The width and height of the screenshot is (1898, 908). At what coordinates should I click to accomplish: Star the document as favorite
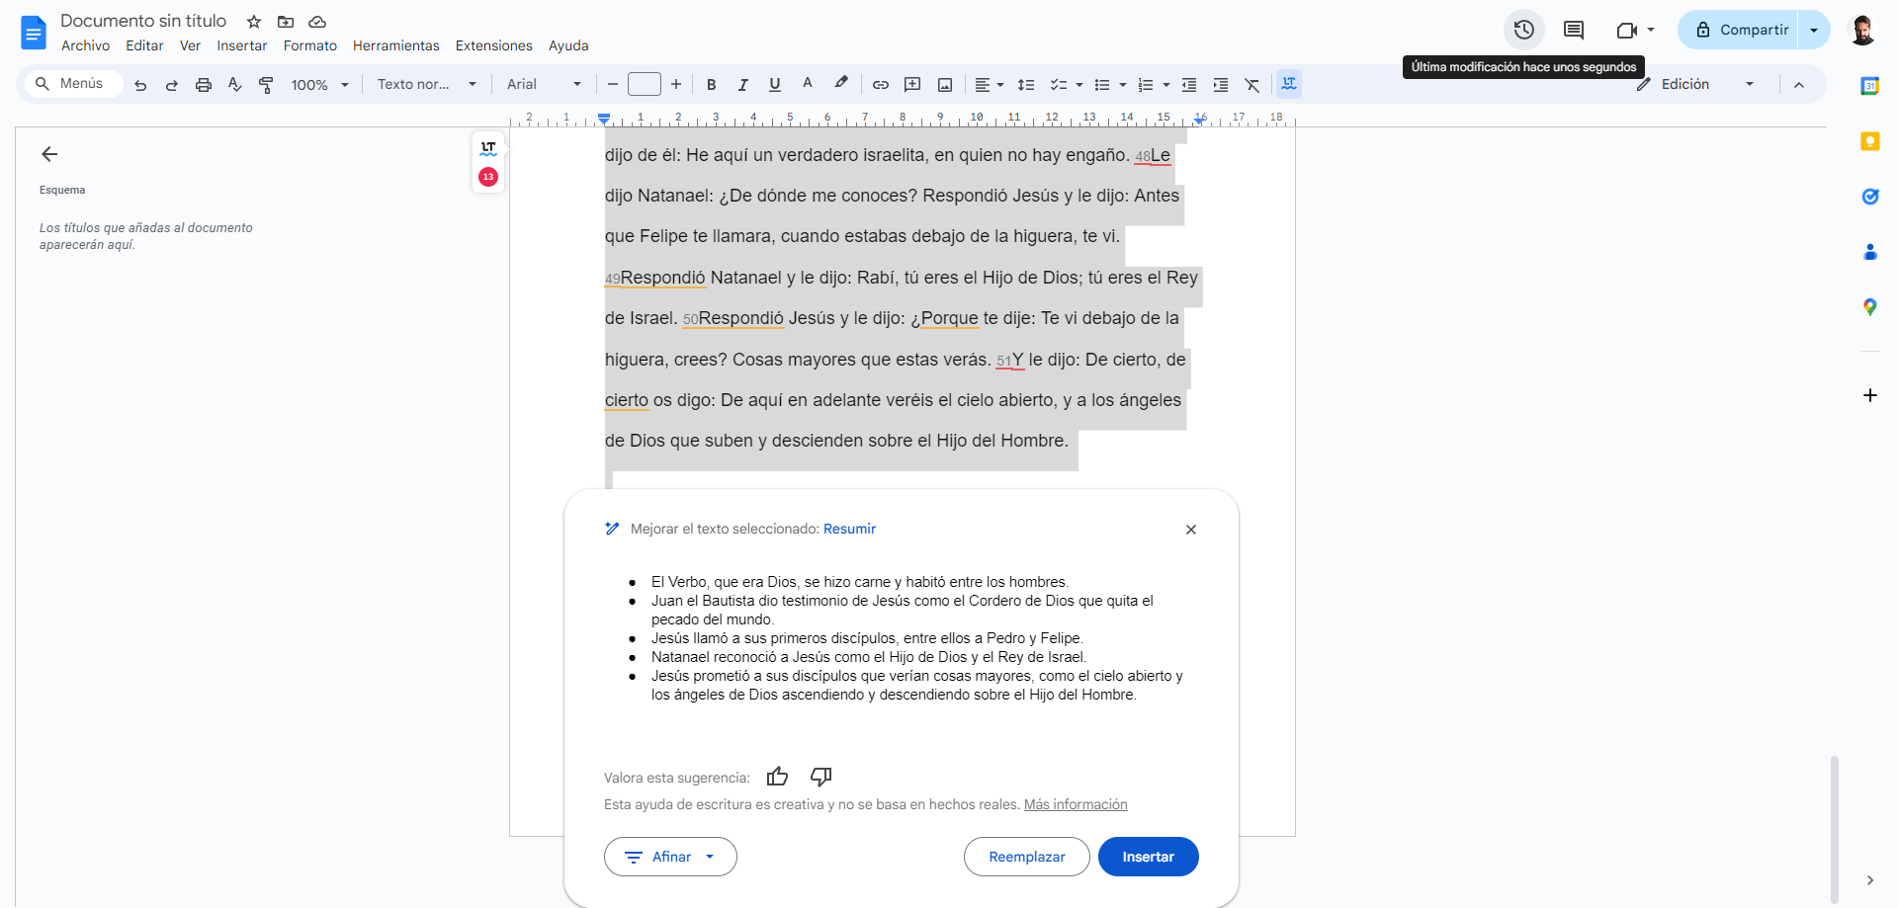[253, 21]
